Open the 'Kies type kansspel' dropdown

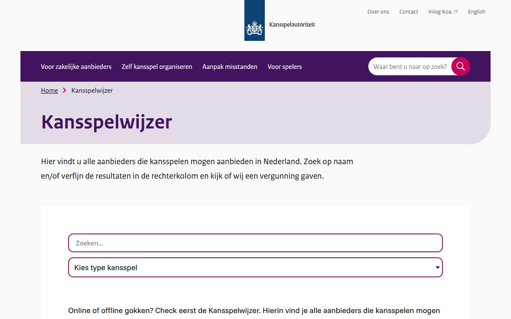pos(255,268)
